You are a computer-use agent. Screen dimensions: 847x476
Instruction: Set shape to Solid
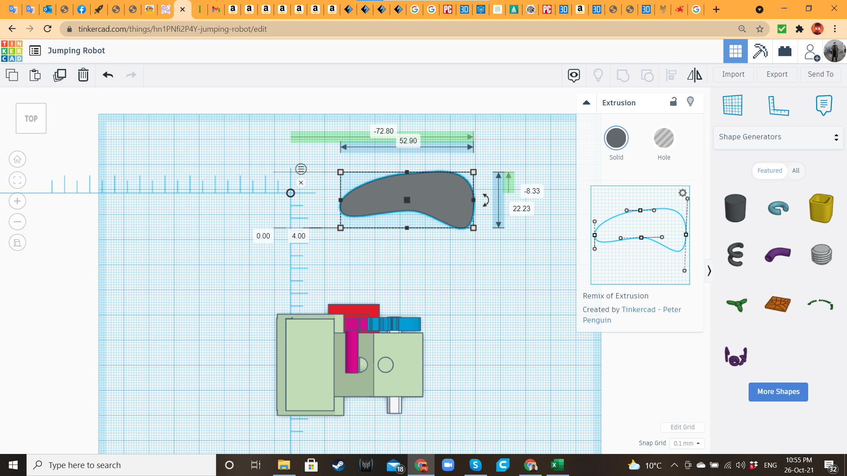(616, 138)
